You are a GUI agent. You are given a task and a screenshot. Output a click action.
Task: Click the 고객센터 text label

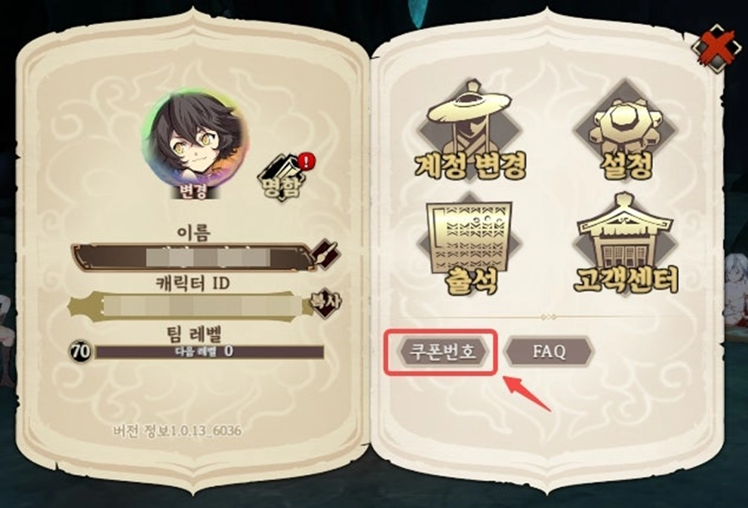626,279
